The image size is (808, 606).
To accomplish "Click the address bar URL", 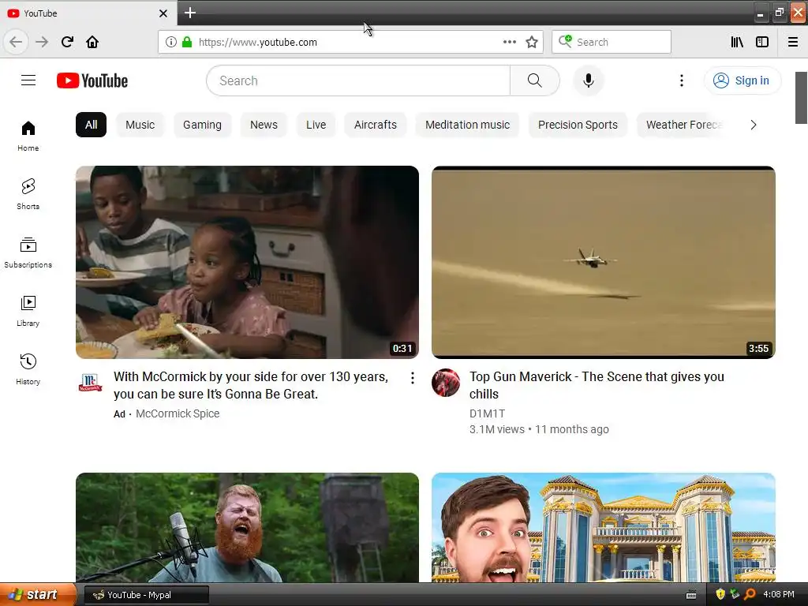I will click(x=258, y=43).
